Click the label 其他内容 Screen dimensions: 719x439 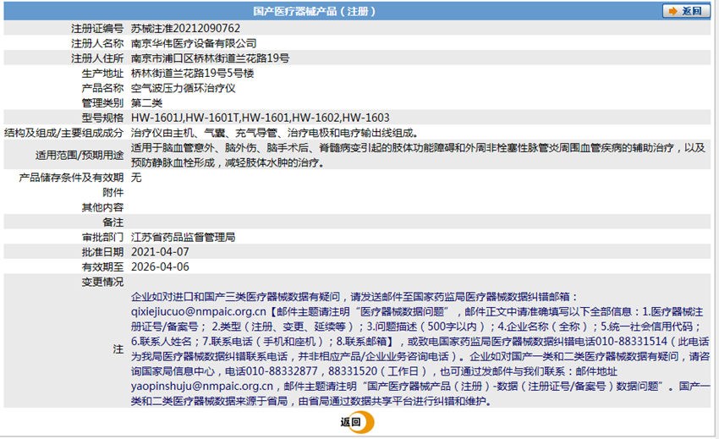click(102, 207)
